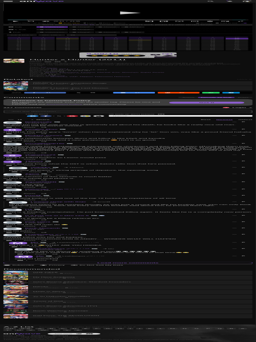The image size is (256, 342).
Task: Log in with the Google icon
Action: (x=72, y=116)
